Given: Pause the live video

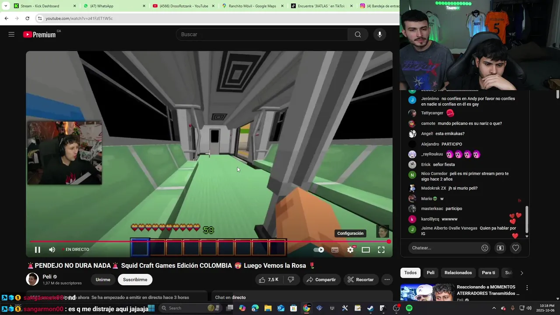Looking at the screenshot, I should 37,250.
